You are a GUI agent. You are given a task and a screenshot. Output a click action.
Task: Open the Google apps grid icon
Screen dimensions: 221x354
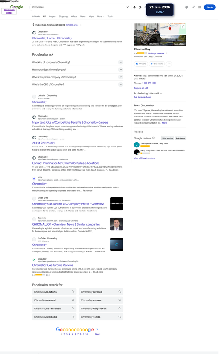pos(200,7)
